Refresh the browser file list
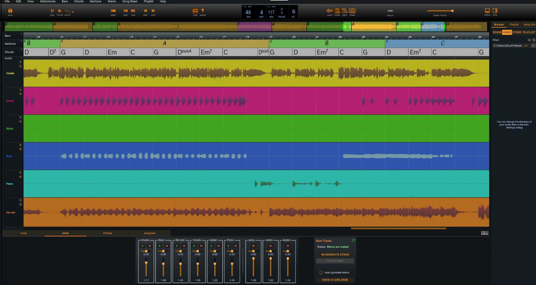The image size is (536, 285). pyautogui.click(x=534, y=40)
